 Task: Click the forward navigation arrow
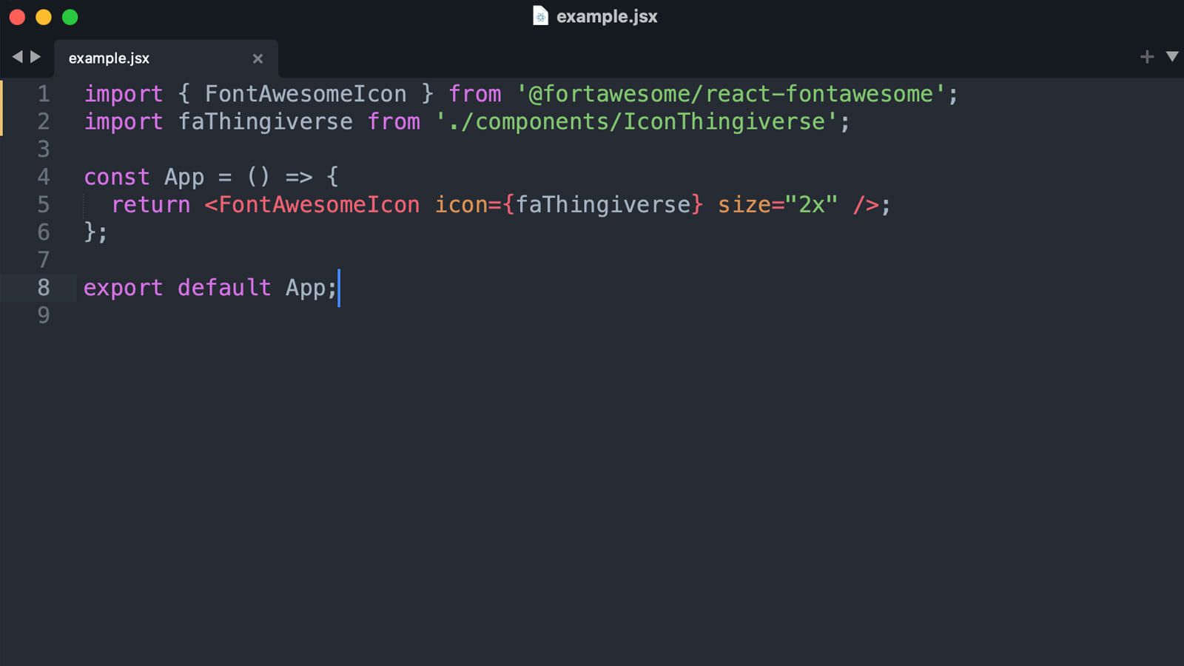[35, 55]
